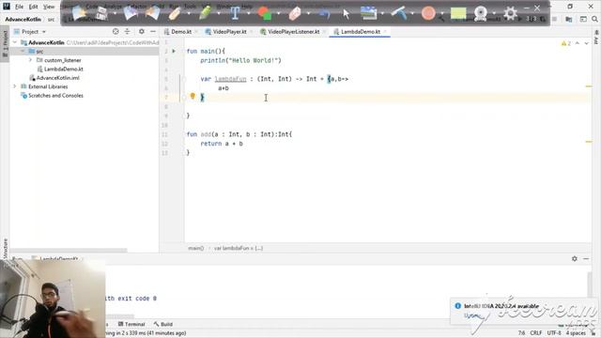Pick the green color swatch in annotation bar
Screen dimensions: 601x338
(x=458, y=14)
